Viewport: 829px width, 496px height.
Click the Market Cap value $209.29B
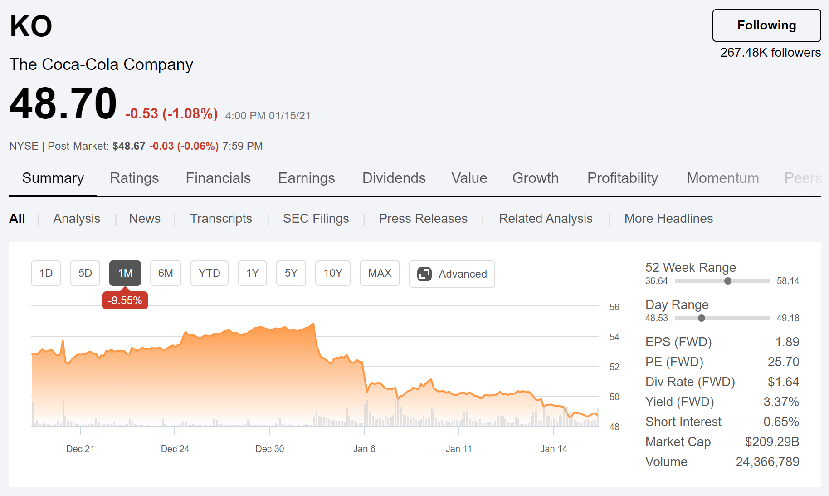772,442
